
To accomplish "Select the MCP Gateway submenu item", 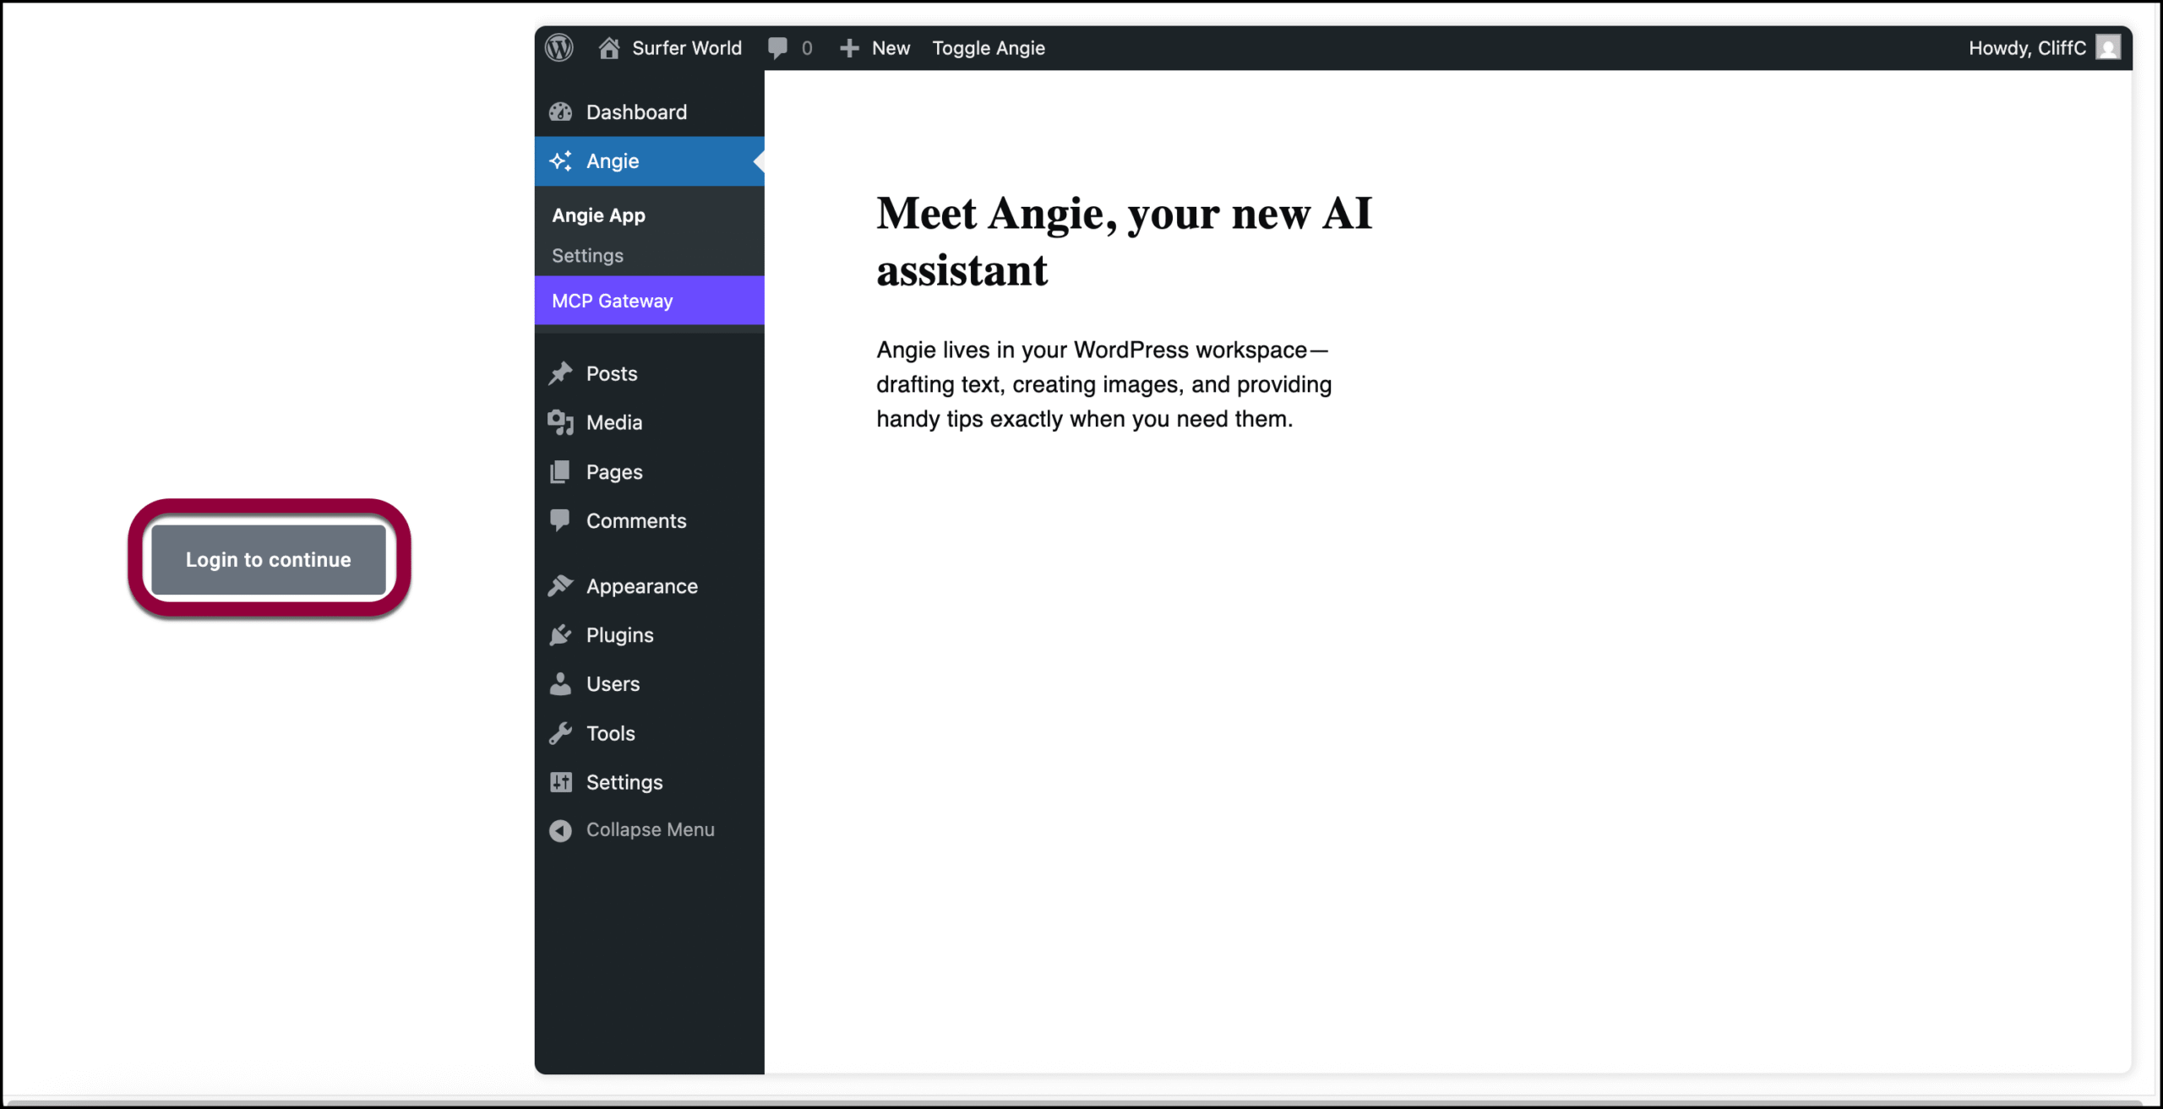I will 612,302.
